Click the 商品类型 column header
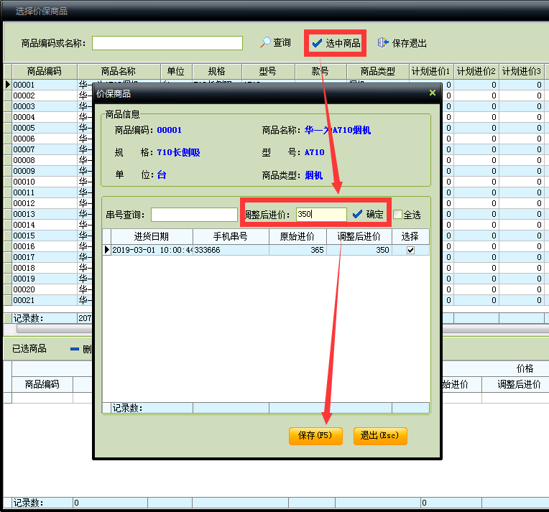This screenshot has height=512, width=549. 377,71
